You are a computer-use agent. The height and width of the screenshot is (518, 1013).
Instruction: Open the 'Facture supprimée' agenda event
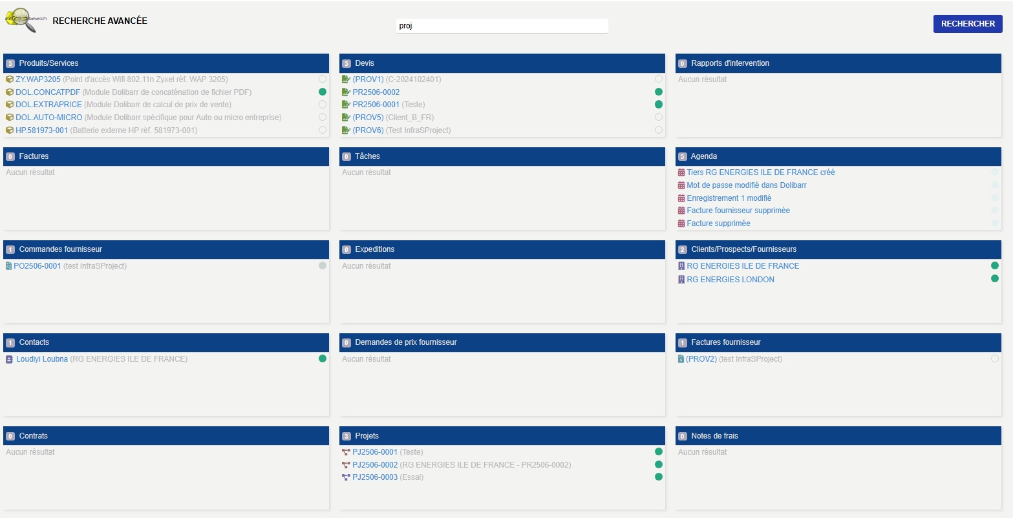(x=719, y=223)
